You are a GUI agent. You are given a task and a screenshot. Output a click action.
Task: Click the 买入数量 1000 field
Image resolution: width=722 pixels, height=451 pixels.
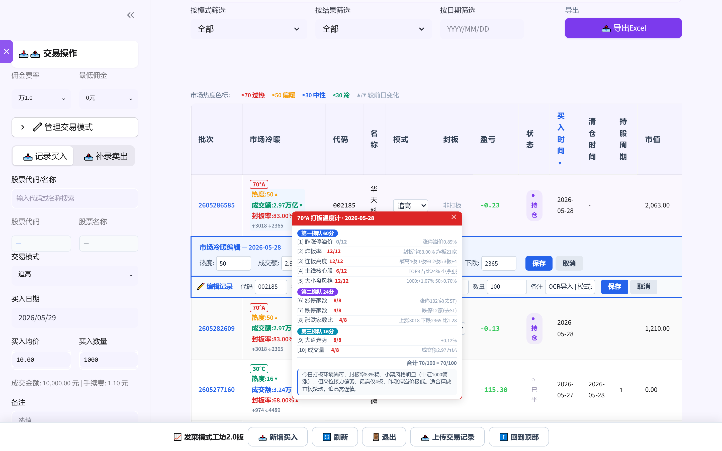point(109,360)
